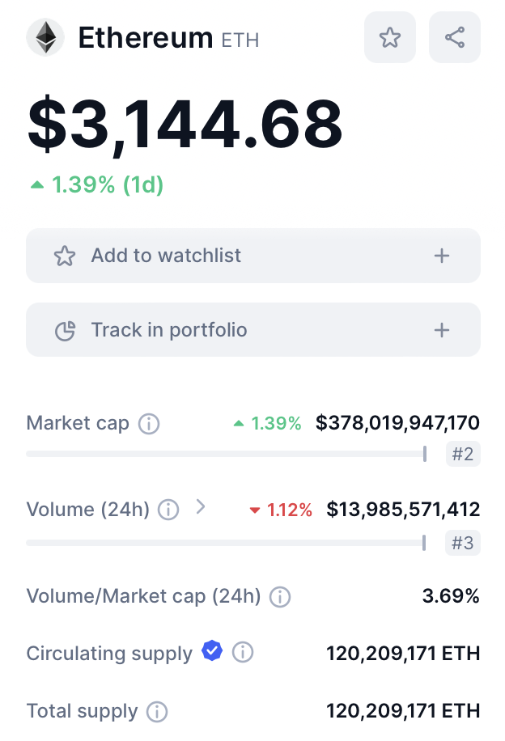Click the Ethereum diamond logo icon
The height and width of the screenshot is (741, 505).
click(45, 37)
